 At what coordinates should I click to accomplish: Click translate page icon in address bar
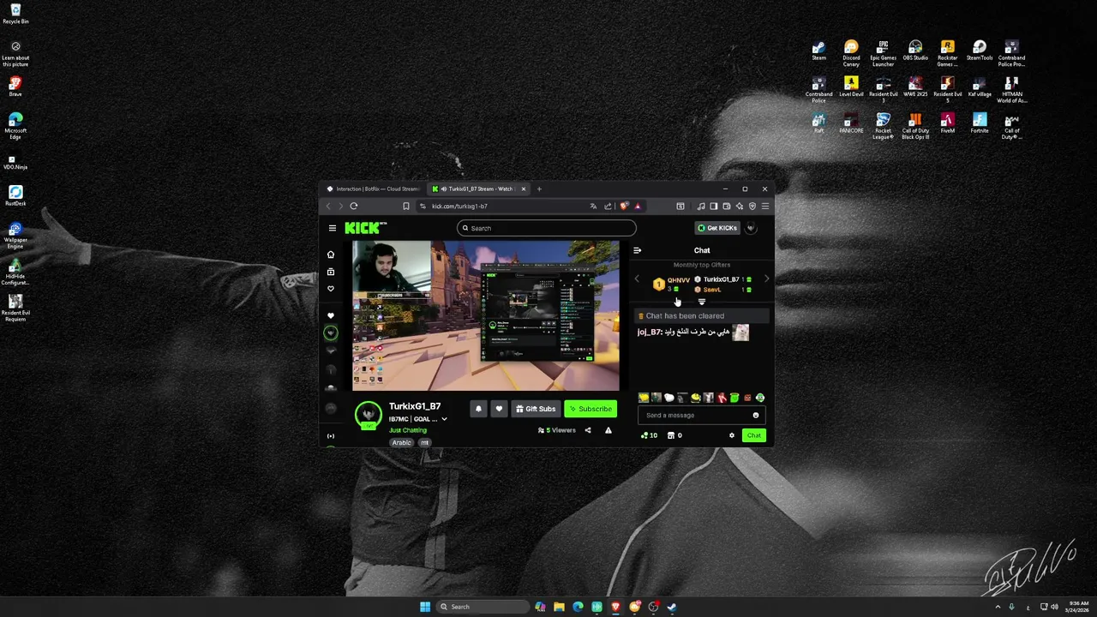click(x=593, y=207)
